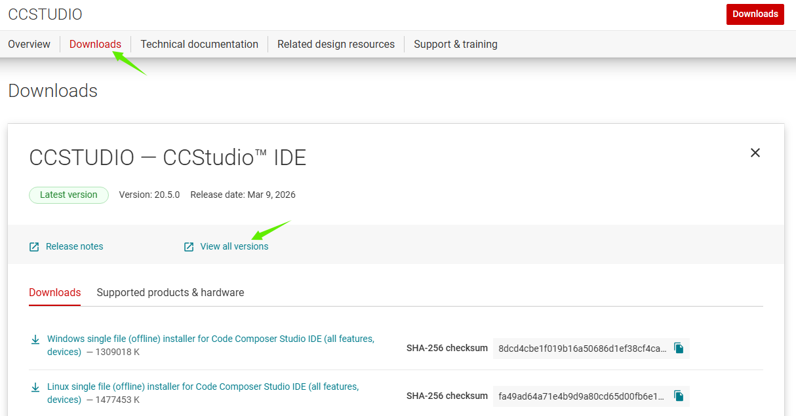Open the Technical documentation tab
The image size is (796, 416).
[x=199, y=45]
